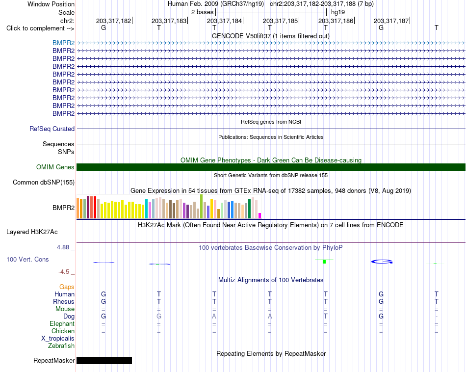Image resolution: width=466 pixels, height=372 pixels.
Task: Click the 203,317,186 position label
Action: click(336, 21)
